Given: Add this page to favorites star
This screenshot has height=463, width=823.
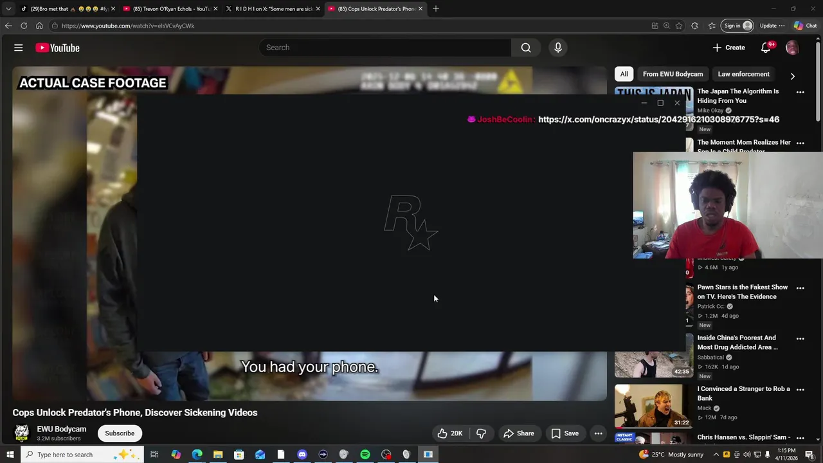Looking at the screenshot, I should (x=679, y=26).
